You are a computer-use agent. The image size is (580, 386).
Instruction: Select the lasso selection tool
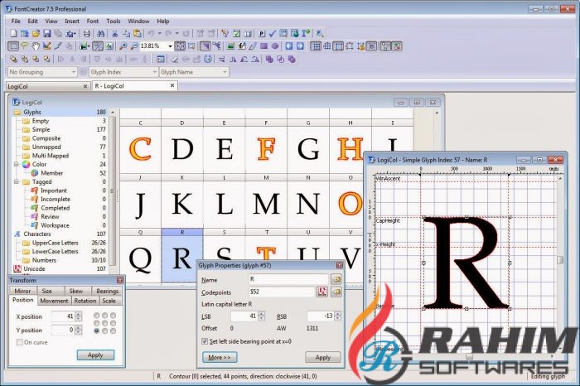coord(24,46)
